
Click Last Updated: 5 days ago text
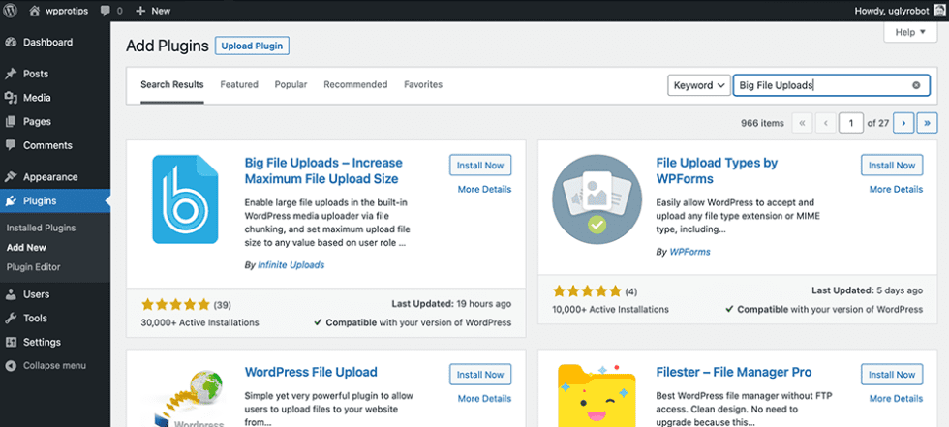coord(868,290)
